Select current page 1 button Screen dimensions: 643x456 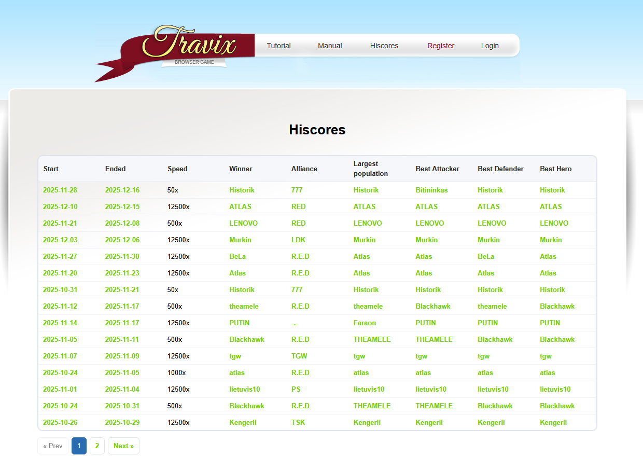pyautogui.click(x=79, y=446)
